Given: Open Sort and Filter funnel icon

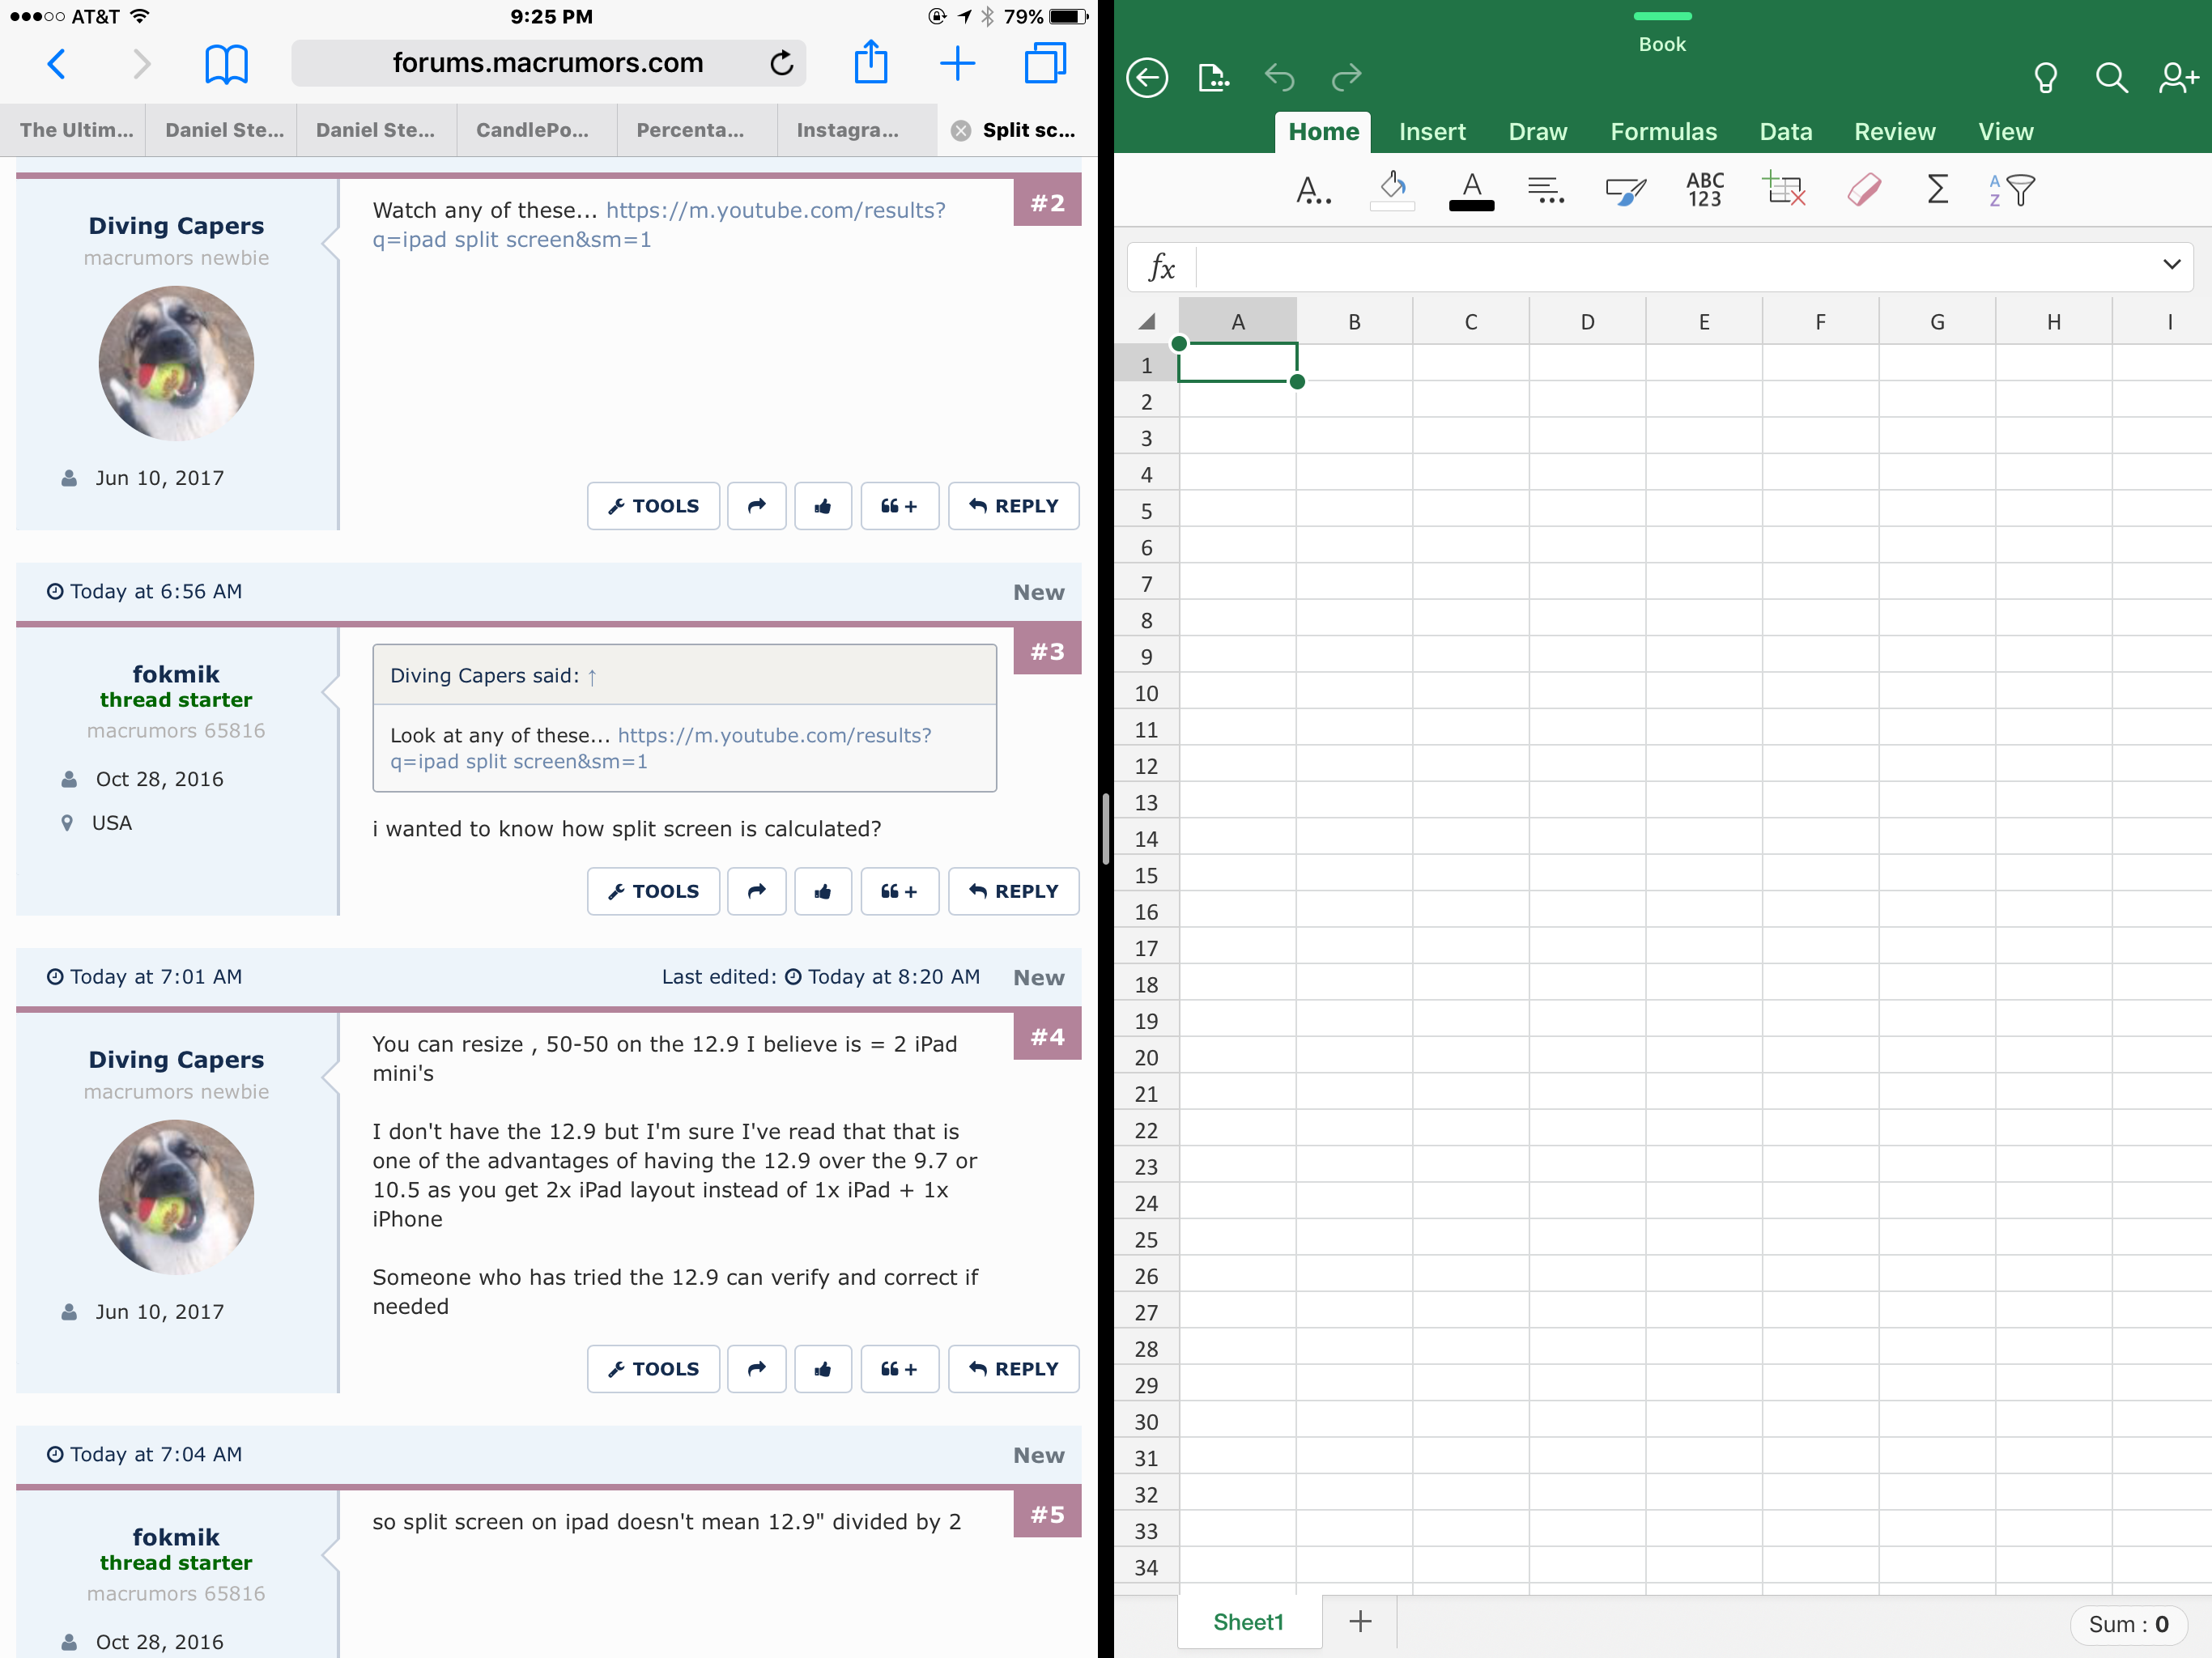Looking at the screenshot, I should 2012,189.
